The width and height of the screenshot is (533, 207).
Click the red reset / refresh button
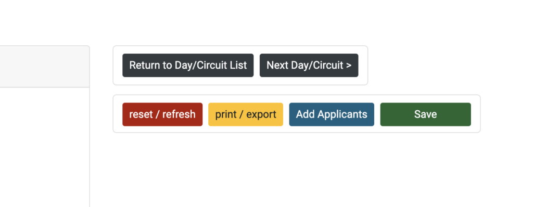point(162,114)
